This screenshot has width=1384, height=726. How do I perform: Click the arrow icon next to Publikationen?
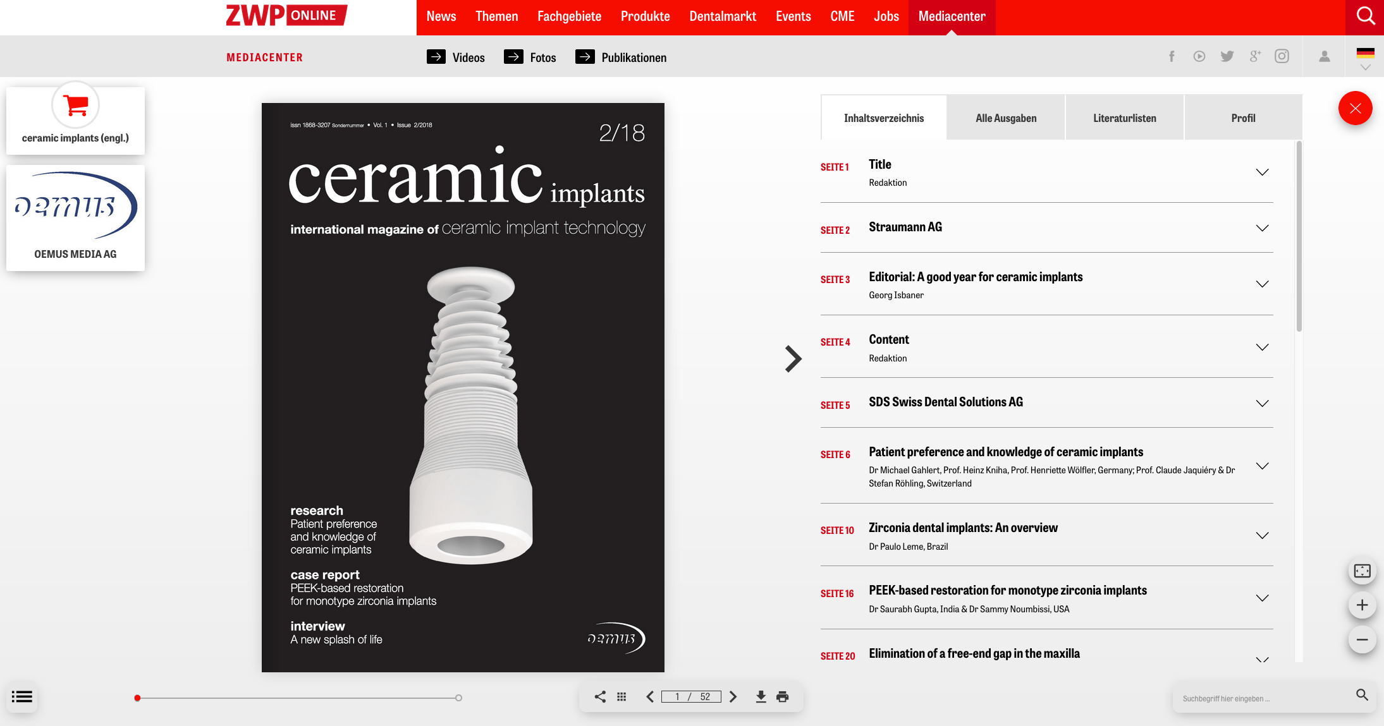pos(585,57)
